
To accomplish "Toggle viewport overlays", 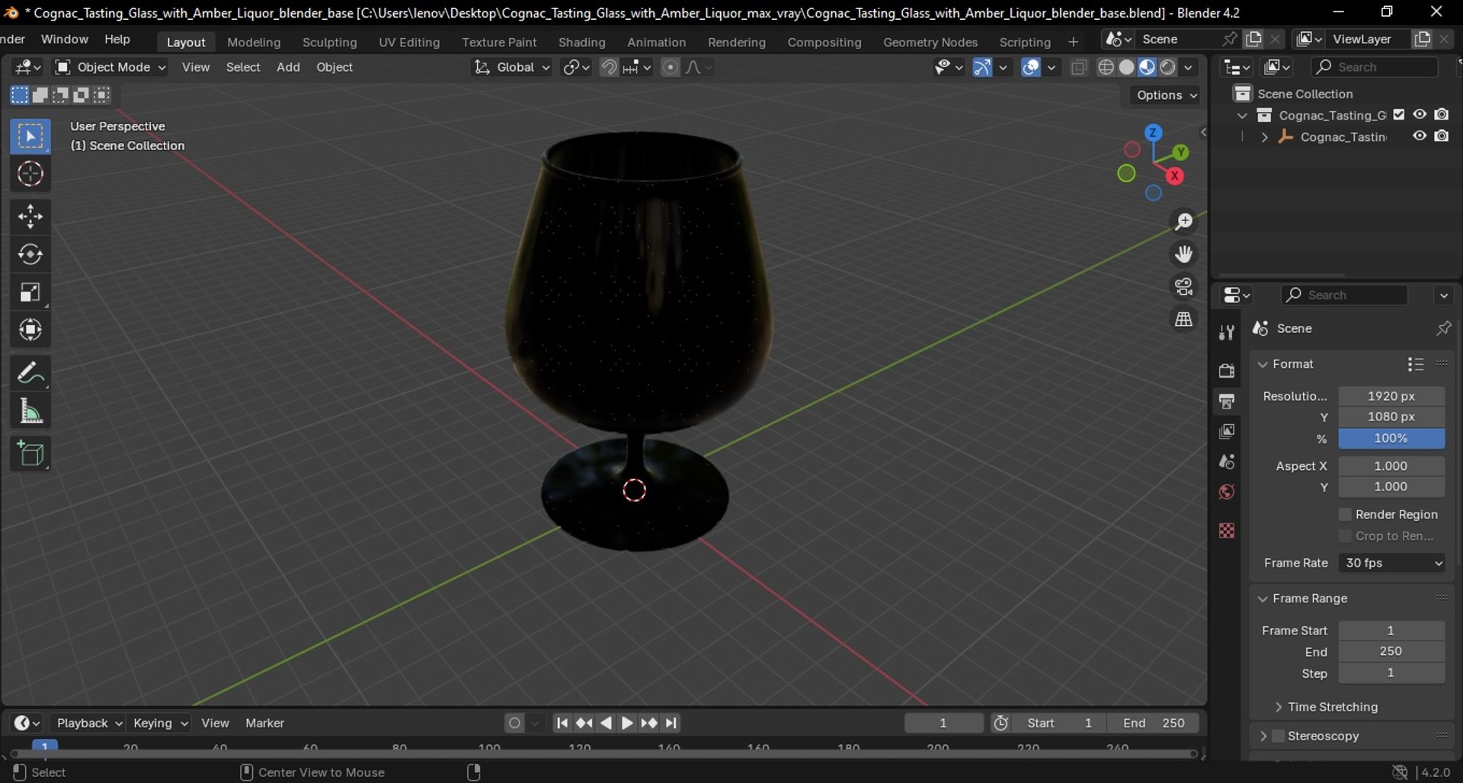I will pos(1031,67).
